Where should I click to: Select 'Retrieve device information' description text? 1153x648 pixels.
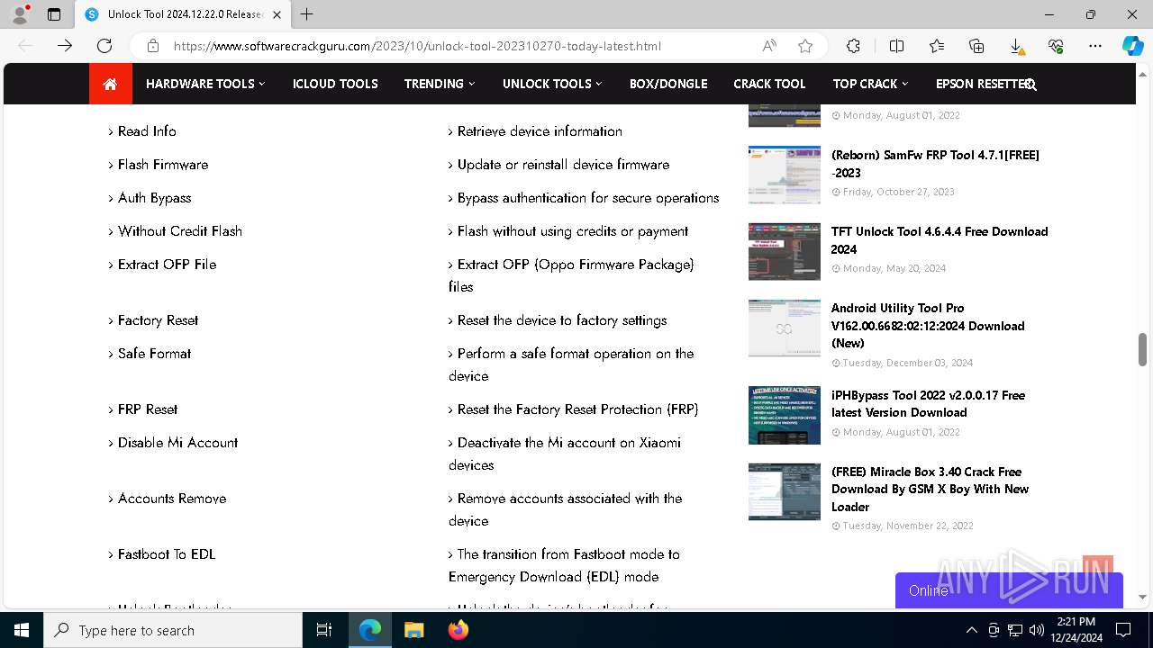tap(540, 131)
